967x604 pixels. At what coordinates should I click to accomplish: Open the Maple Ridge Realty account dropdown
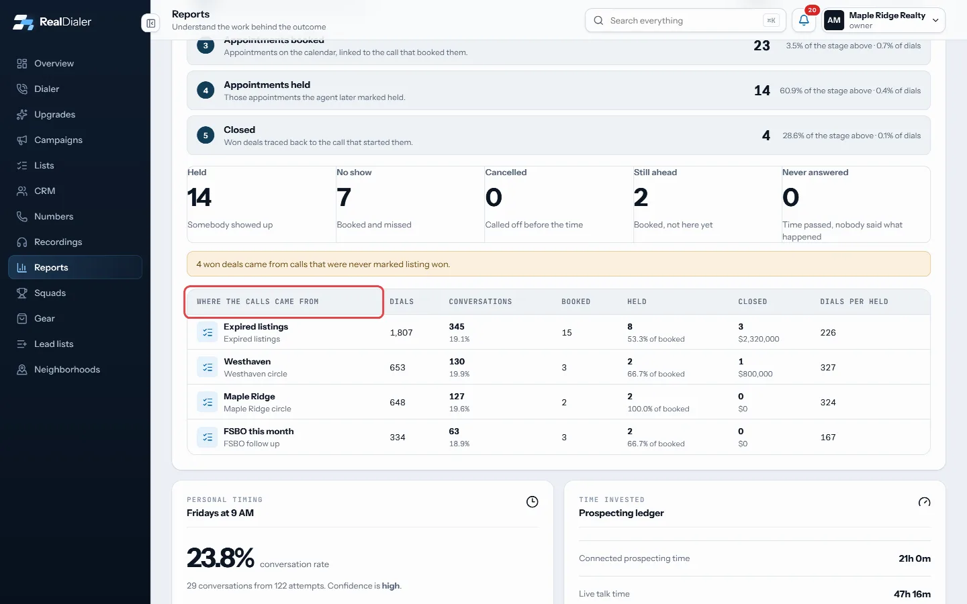pyautogui.click(x=884, y=21)
